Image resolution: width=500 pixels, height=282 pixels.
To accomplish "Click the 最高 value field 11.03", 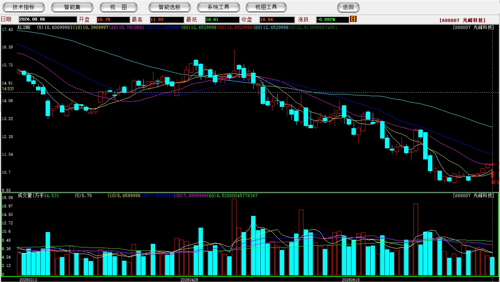I will [x=167, y=19].
